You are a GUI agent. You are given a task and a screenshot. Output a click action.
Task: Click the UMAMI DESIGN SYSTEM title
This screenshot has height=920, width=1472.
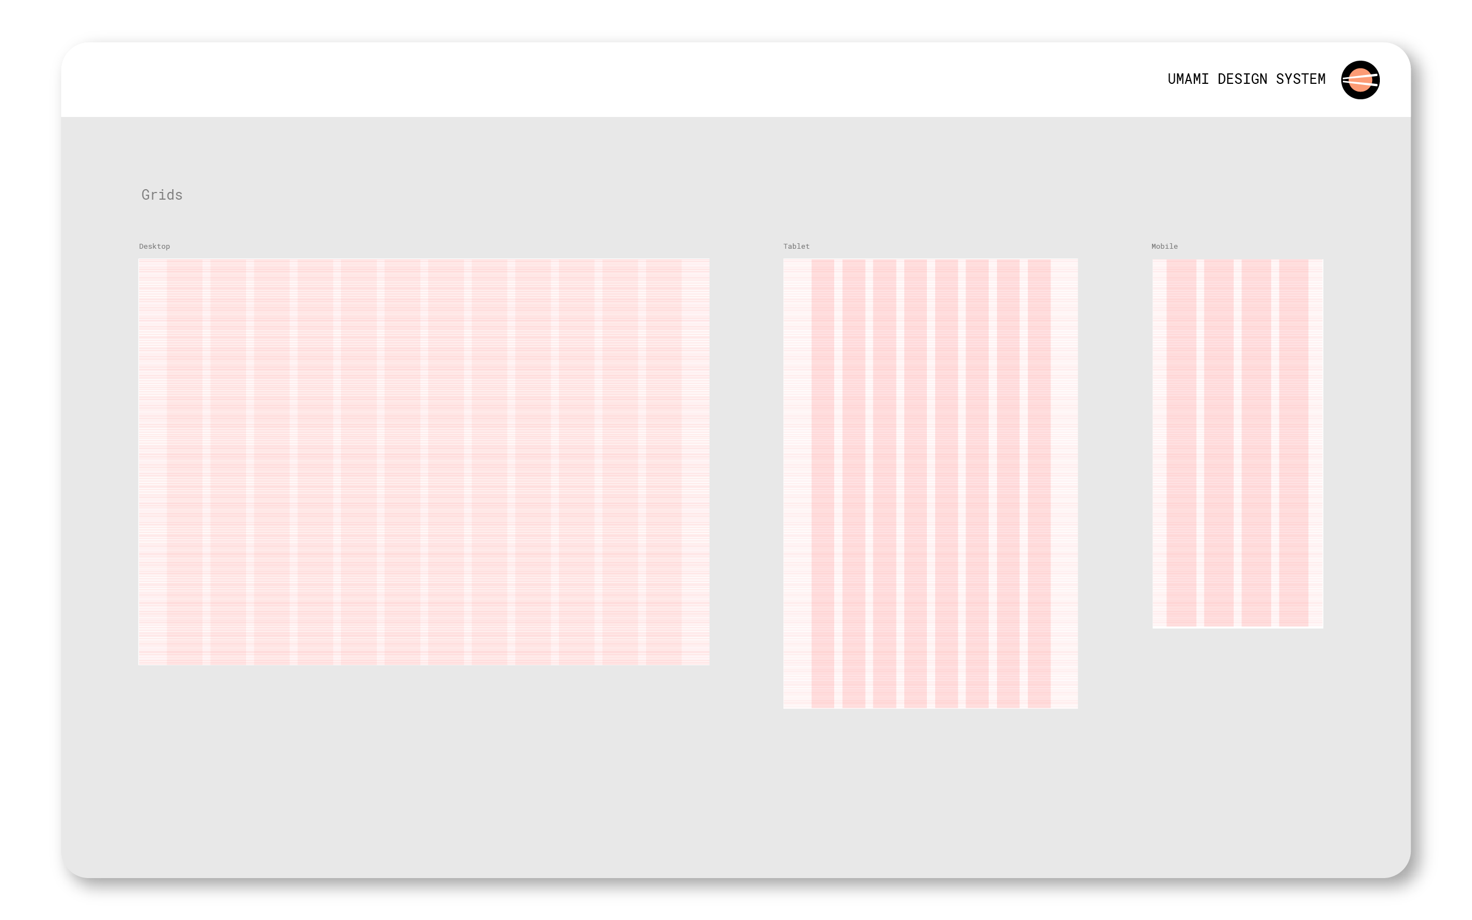pos(1246,79)
